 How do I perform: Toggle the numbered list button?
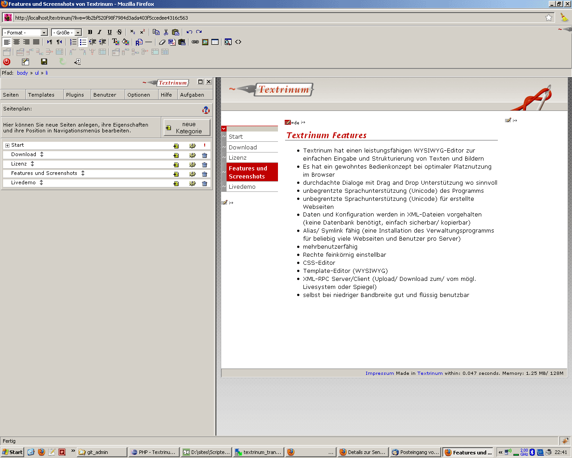pyautogui.click(x=73, y=42)
